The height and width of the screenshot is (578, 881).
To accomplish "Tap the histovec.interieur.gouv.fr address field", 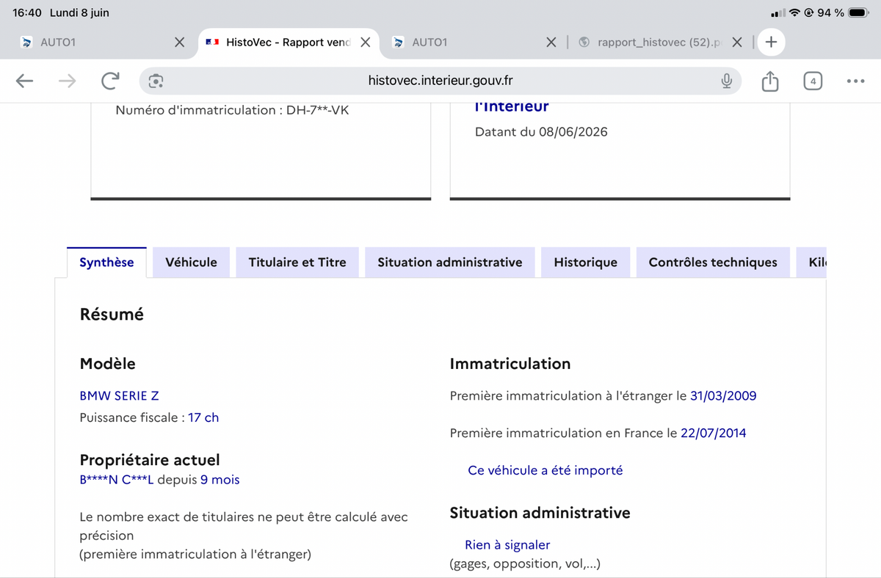I will point(440,81).
